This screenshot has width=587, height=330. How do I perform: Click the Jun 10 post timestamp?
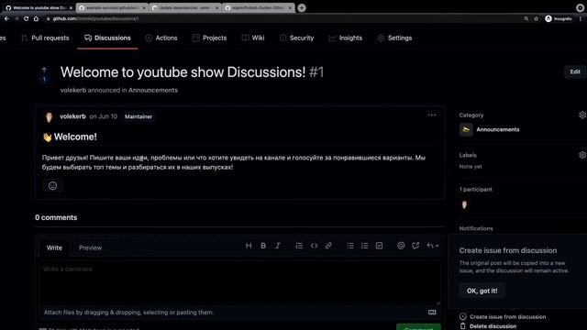pos(104,116)
